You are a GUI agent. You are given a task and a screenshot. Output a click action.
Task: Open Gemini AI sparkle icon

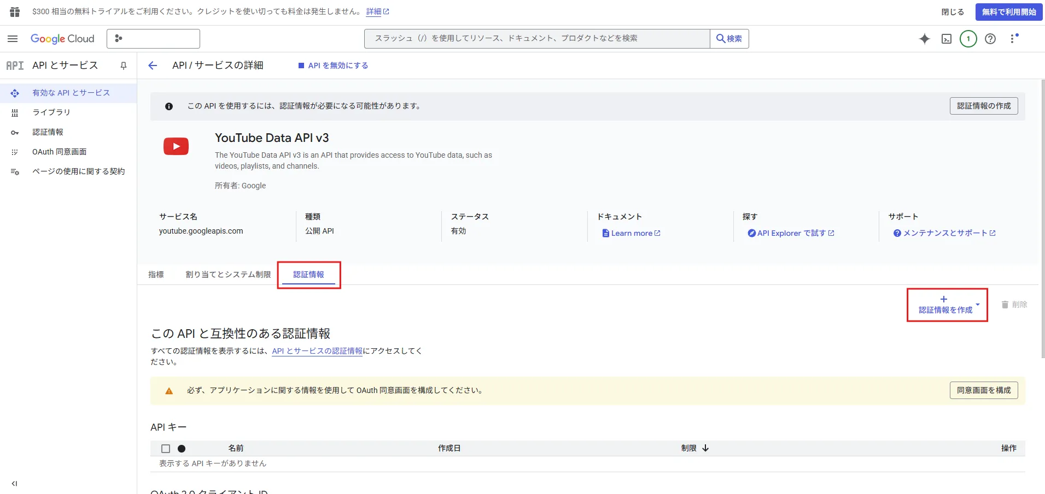pyautogui.click(x=925, y=39)
